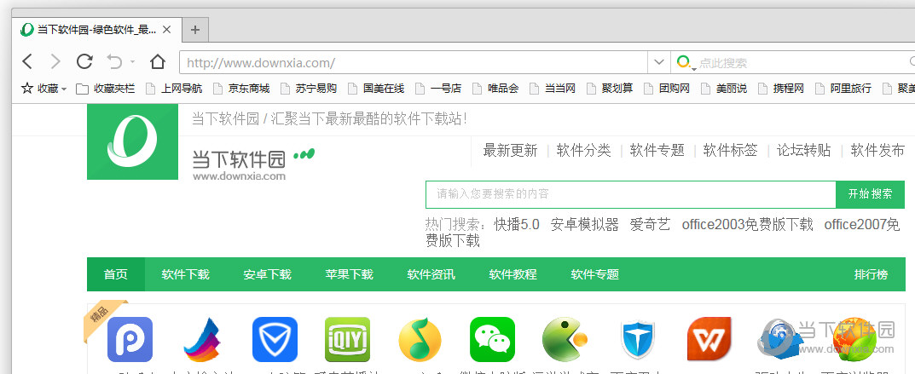This screenshot has width=915, height=374.
Task: Open the 最新更新 header link
Action: point(510,150)
